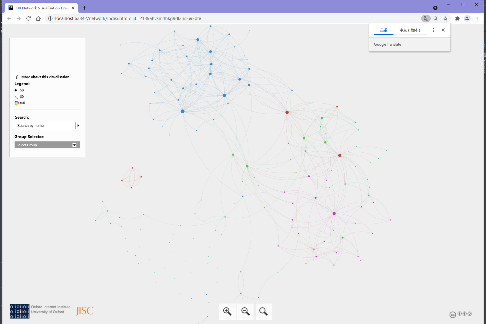Click the browser profile avatar icon

pyautogui.click(x=467, y=18)
